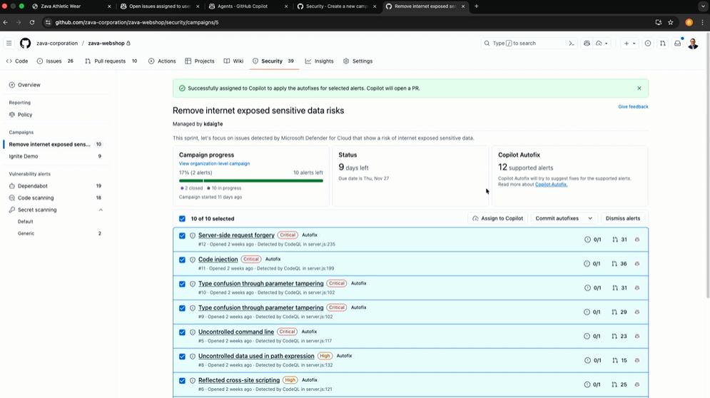Click the Dependabot icon in sidebar
The image size is (710, 398).
(12, 185)
